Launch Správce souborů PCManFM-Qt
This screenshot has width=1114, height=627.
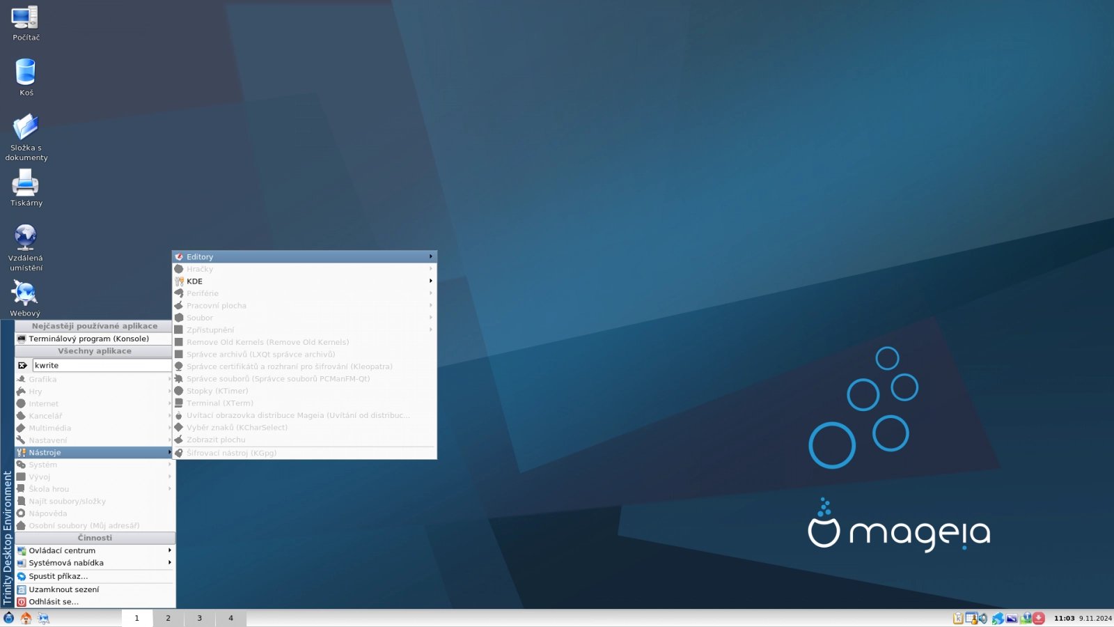click(304, 378)
